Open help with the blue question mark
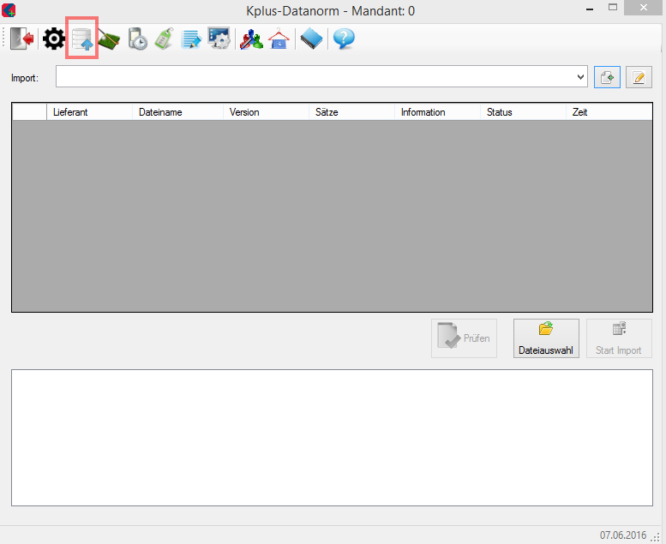Image resolution: width=666 pixels, height=544 pixels. 344,39
